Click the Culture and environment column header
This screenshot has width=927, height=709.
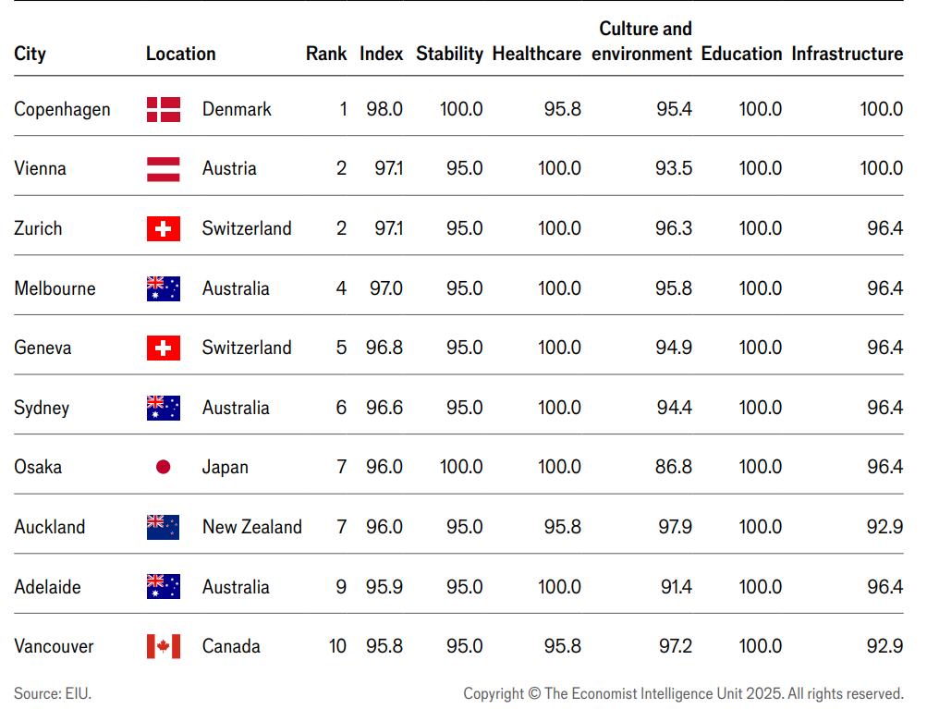point(643,42)
